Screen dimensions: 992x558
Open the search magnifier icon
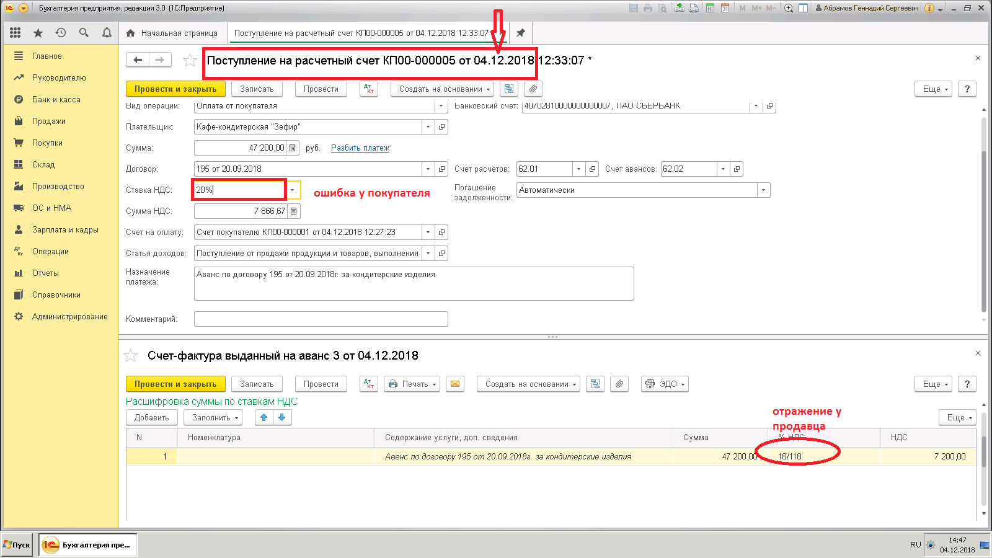84,33
